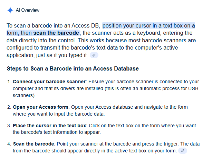Click the list number 4 marker

(9, 144)
